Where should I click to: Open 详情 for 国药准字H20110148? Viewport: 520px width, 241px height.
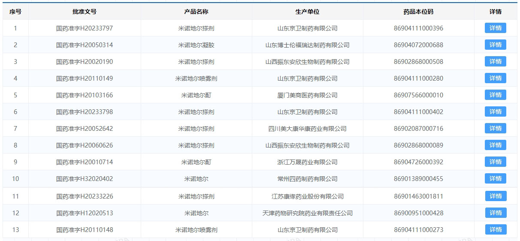click(x=496, y=230)
